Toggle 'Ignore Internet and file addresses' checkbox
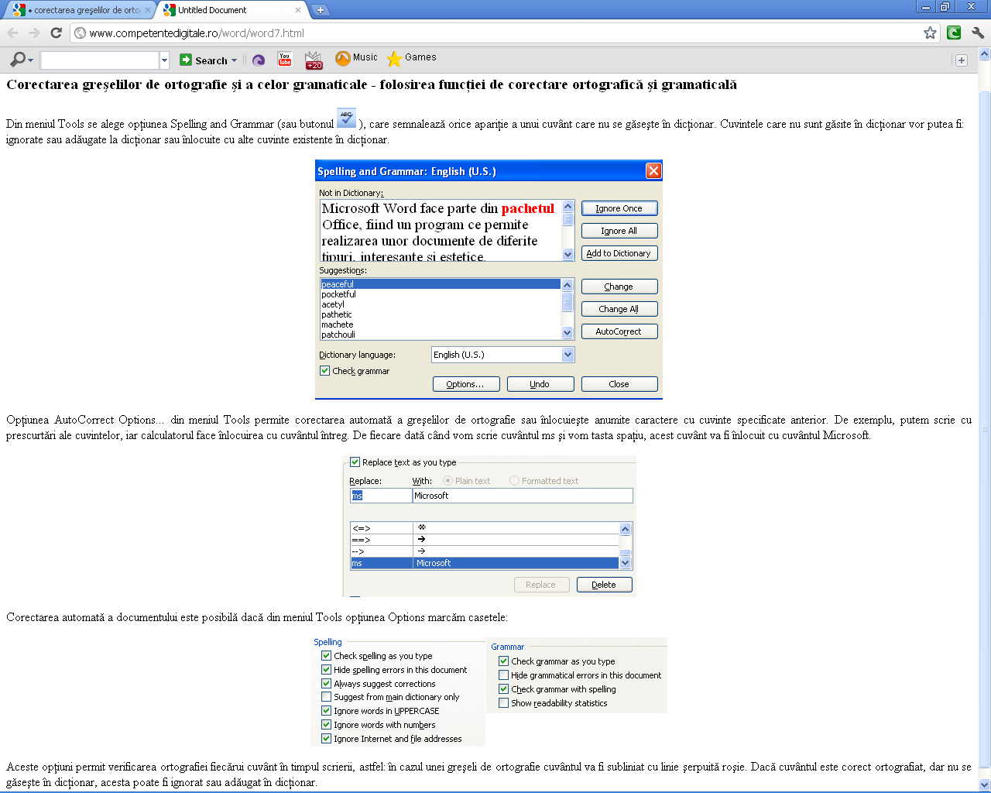991x793 pixels. [x=327, y=738]
